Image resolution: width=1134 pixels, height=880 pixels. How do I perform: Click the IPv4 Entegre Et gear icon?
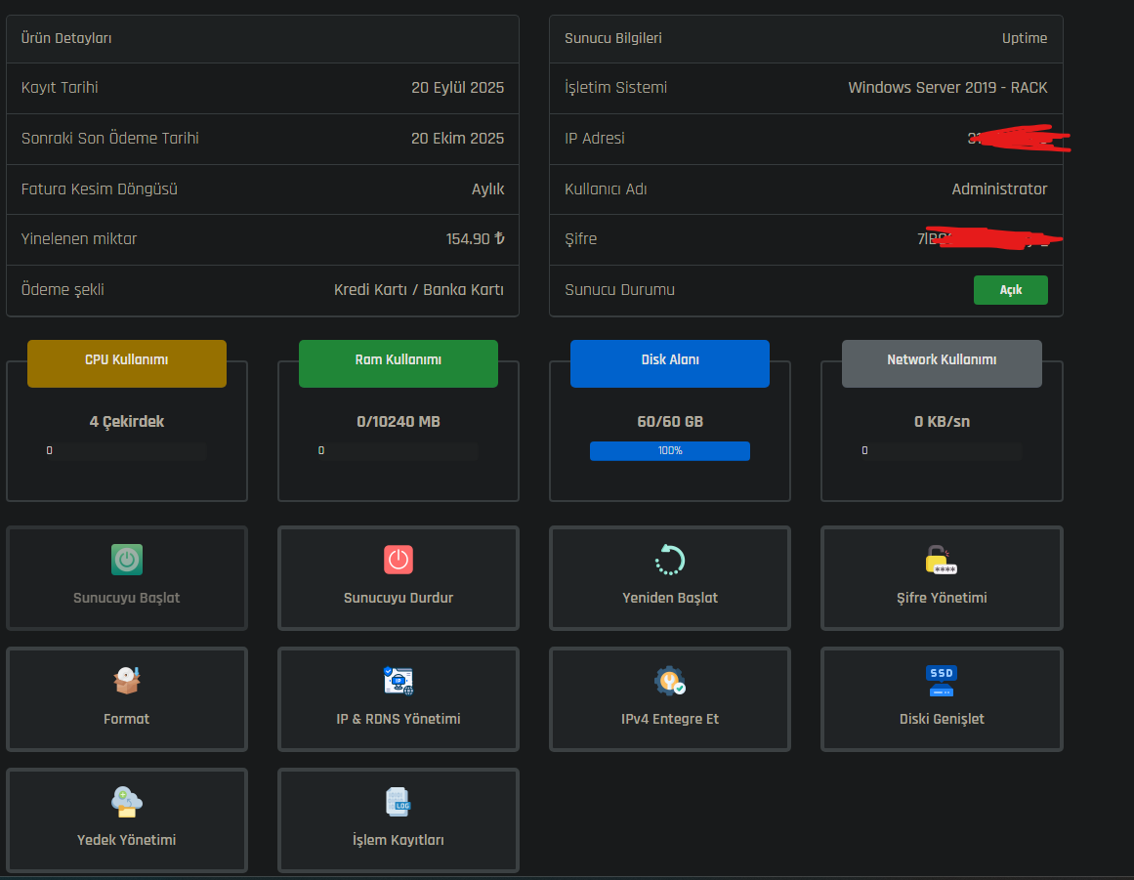click(x=670, y=681)
